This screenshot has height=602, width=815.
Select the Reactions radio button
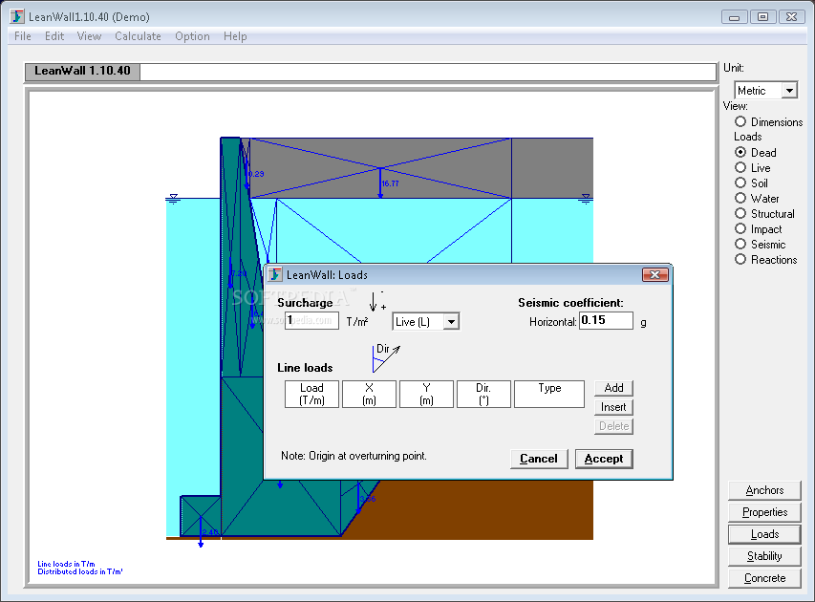[x=740, y=259]
